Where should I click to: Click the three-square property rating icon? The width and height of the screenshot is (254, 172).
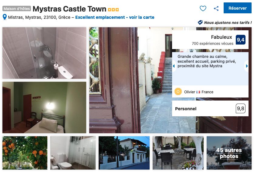click(113, 10)
